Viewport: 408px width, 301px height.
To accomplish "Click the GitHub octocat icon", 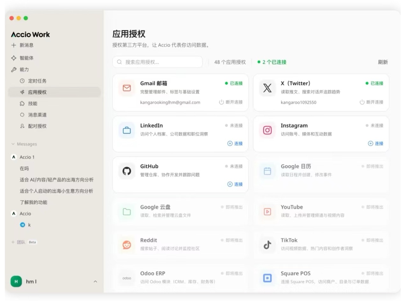I will (127, 171).
